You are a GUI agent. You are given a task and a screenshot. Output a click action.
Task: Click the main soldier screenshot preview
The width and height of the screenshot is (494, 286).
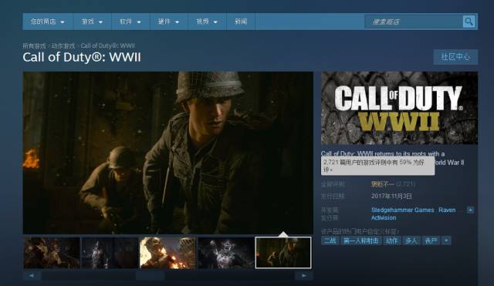click(168, 153)
